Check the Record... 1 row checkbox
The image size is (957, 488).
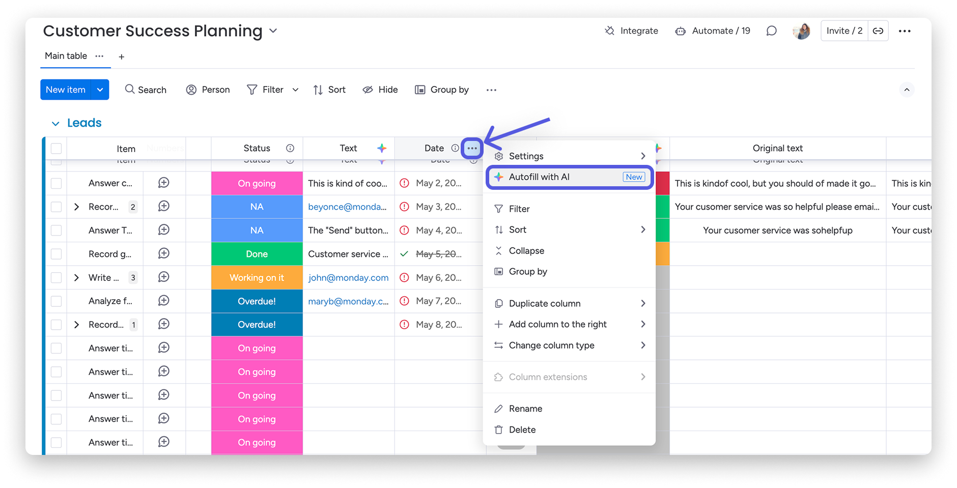[x=57, y=325]
